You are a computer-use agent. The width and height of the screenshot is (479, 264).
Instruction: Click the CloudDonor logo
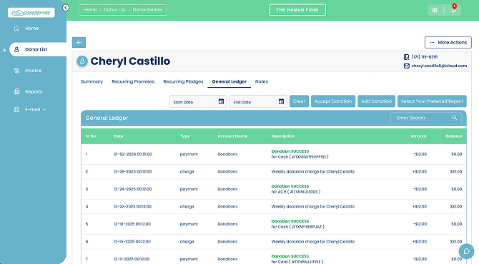click(31, 13)
